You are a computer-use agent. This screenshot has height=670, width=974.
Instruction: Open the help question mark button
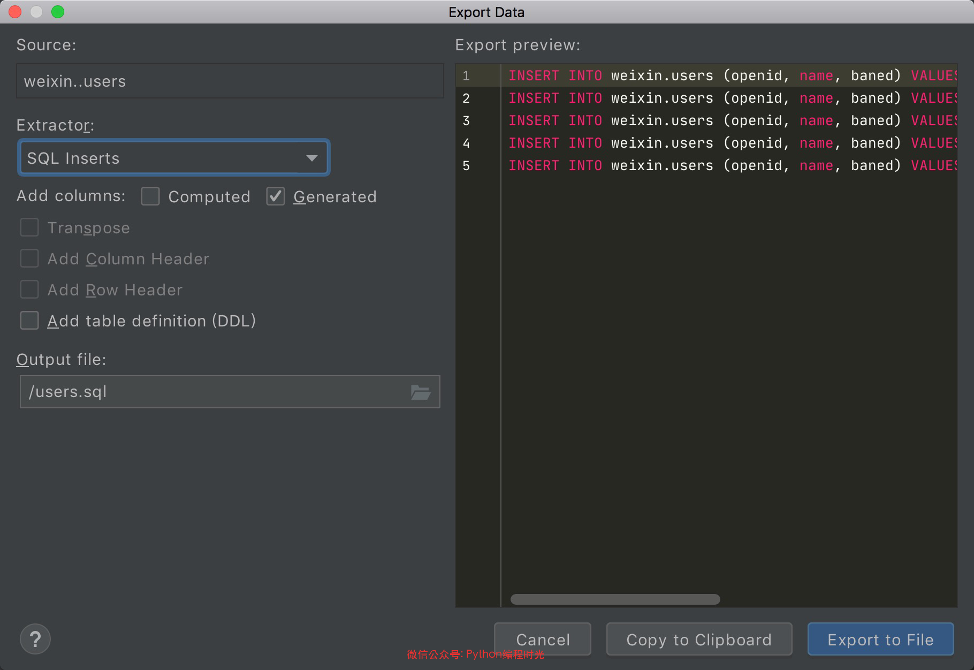coord(35,639)
